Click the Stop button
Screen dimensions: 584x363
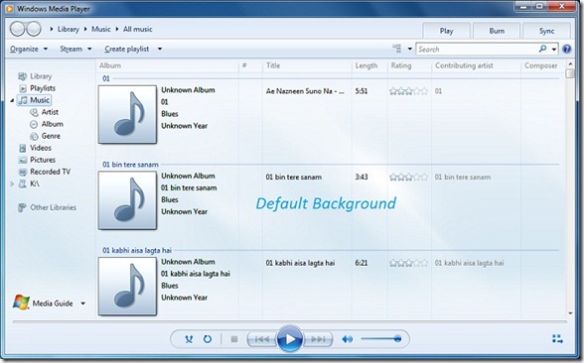(234, 339)
